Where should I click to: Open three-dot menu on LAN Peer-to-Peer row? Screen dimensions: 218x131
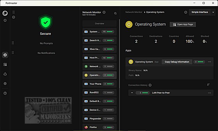point(209,93)
